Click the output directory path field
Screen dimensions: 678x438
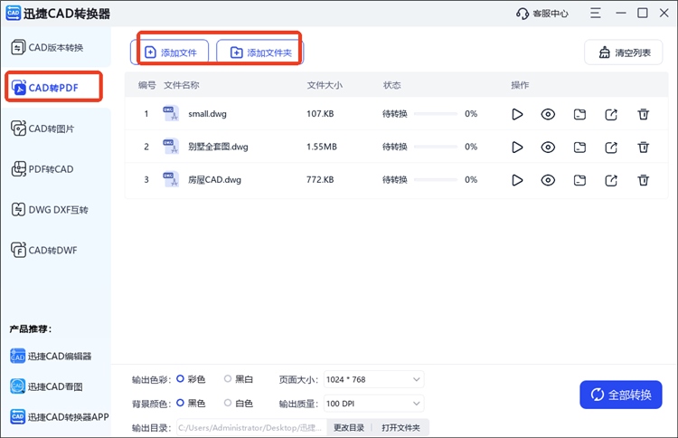coord(251,428)
